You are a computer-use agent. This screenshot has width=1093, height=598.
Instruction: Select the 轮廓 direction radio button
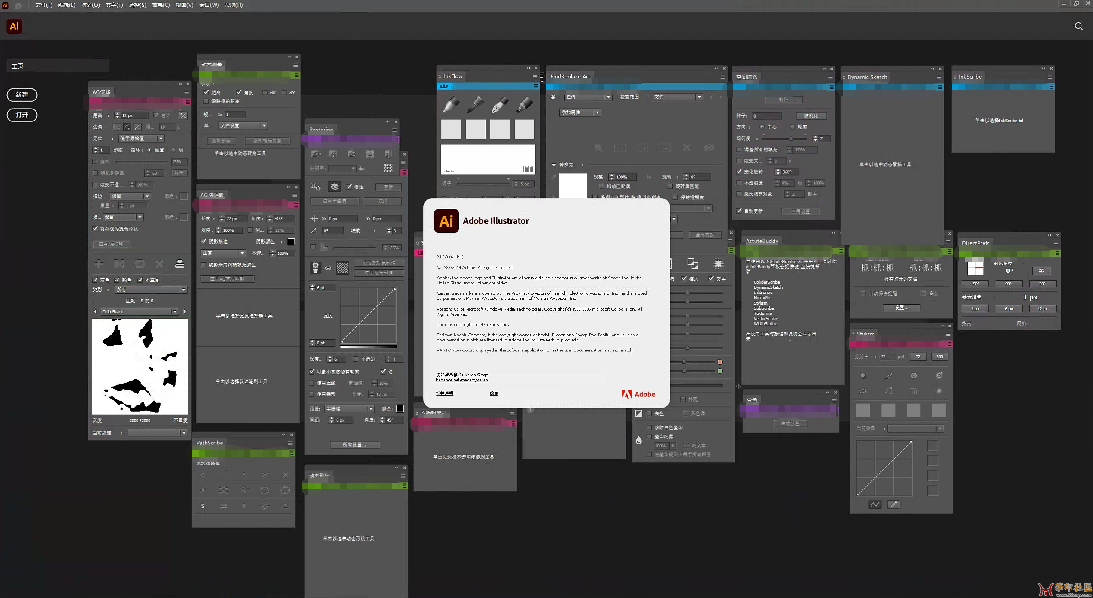tap(792, 127)
